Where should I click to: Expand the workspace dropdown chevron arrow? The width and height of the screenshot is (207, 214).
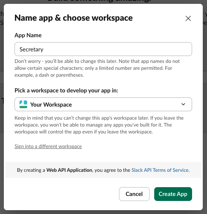click(x=183, y=104)
